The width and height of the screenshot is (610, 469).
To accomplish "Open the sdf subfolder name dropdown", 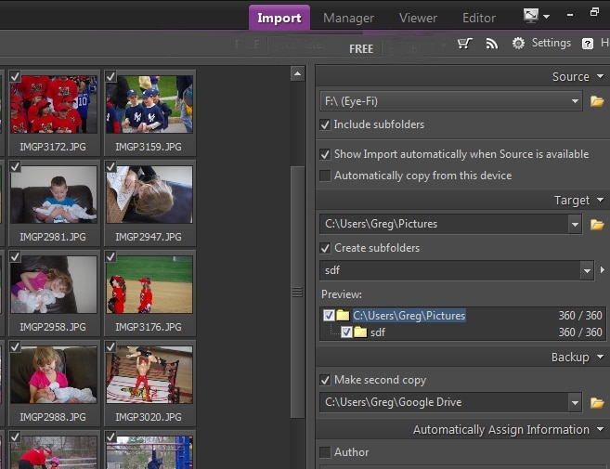I will tap(587, 270).
